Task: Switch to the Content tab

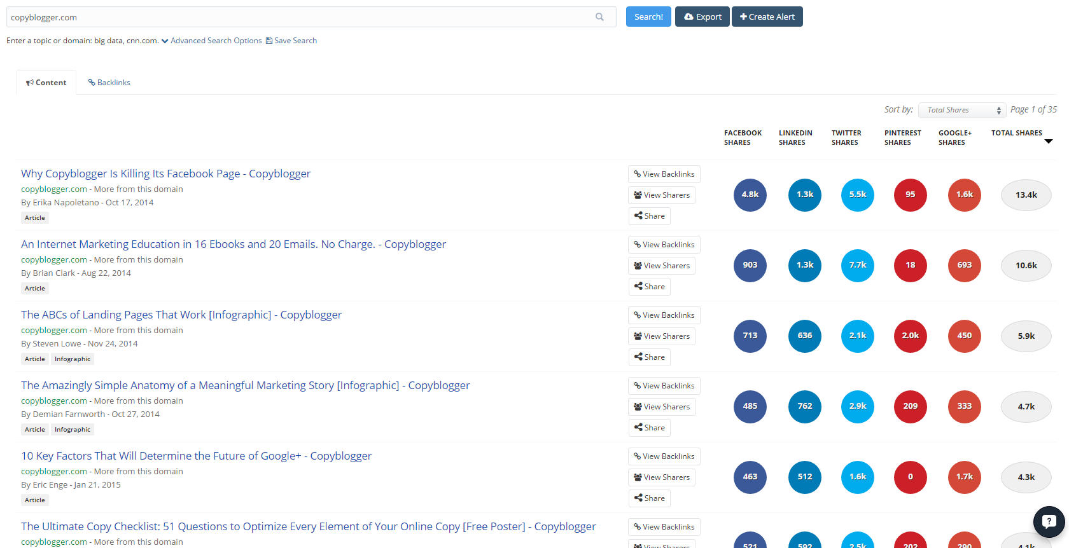Action: pyautogui.click(x=46, y=83)
